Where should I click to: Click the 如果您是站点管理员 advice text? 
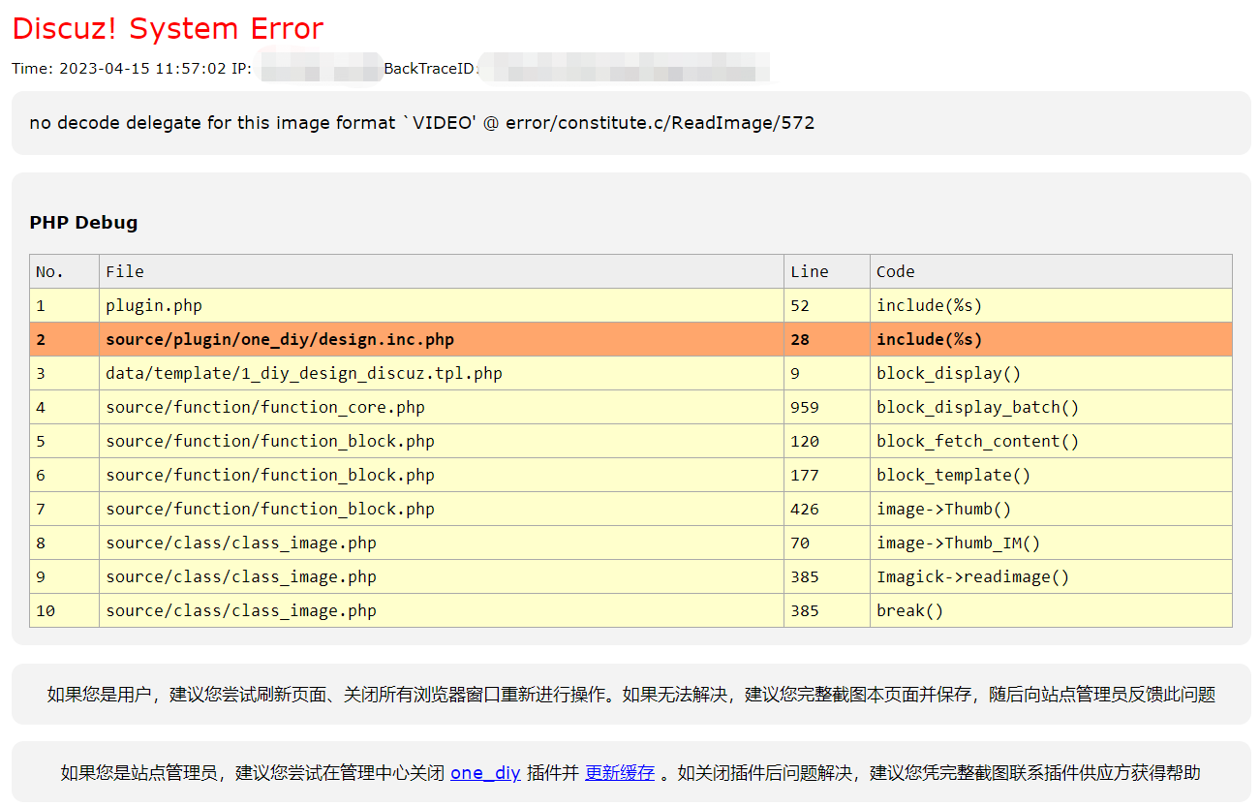click(630, 773)
